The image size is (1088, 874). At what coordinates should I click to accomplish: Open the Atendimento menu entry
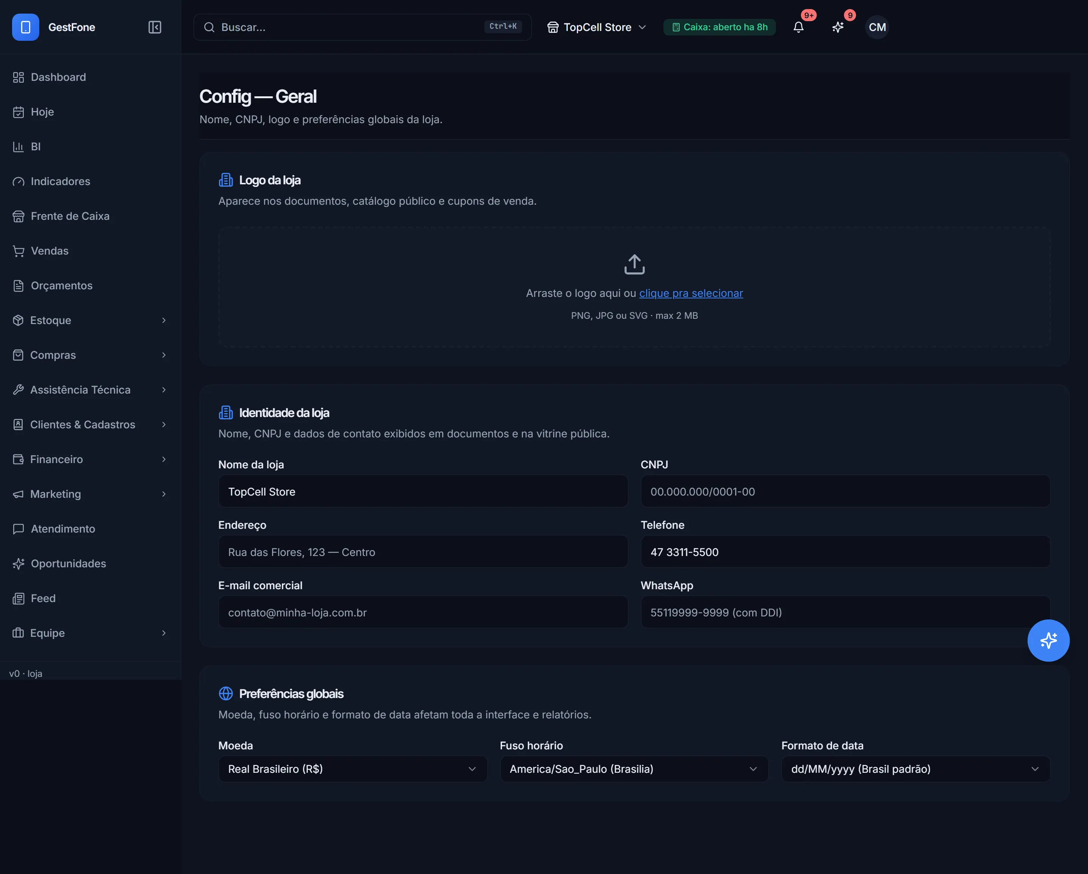pyautogui.click(x=90, y=529)
